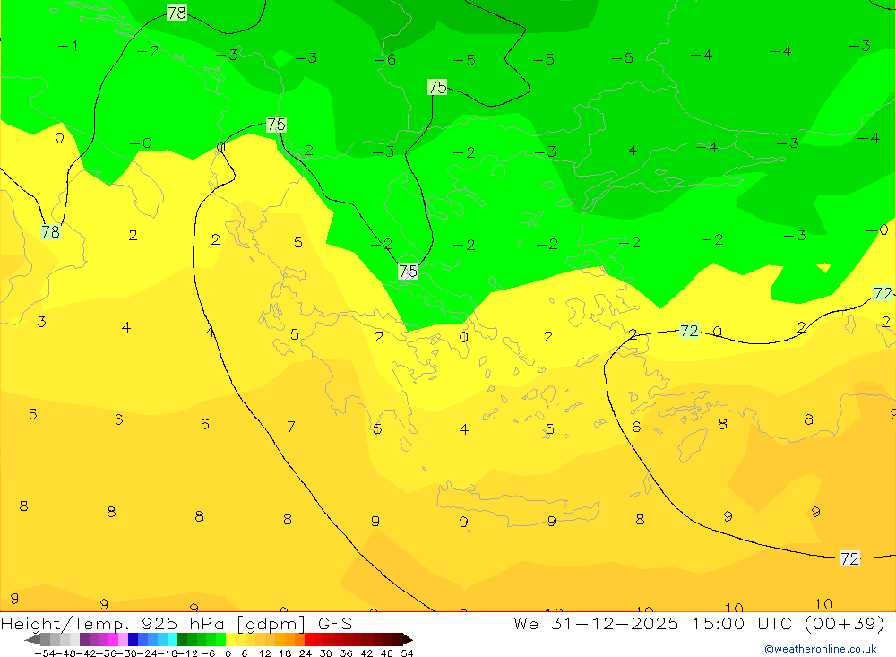Click the forecast date 'We 31-12-2025 15:00 UTC (00+39)'
896x657 pixels.
(699, 623)
